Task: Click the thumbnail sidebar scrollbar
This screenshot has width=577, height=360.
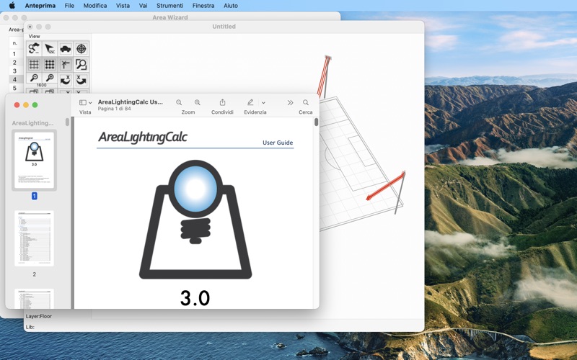Action: pos(67,122)
